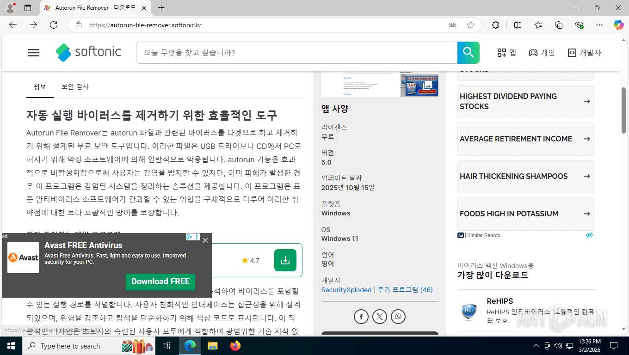
Task: Click the Avast logo image
Action: [23, 257]
